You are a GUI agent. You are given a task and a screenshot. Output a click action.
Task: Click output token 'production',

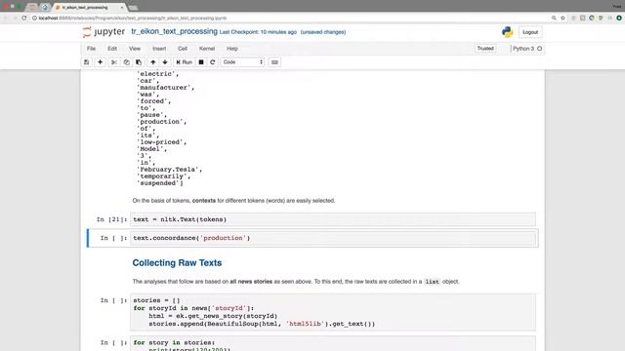coord(161,122)
